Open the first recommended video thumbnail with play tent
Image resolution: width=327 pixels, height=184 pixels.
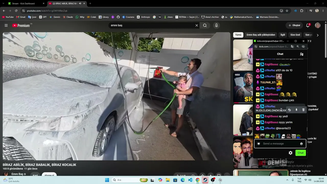tap(243, 55)
